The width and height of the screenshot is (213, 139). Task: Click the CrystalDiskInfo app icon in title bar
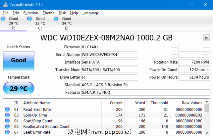[5, 5]
